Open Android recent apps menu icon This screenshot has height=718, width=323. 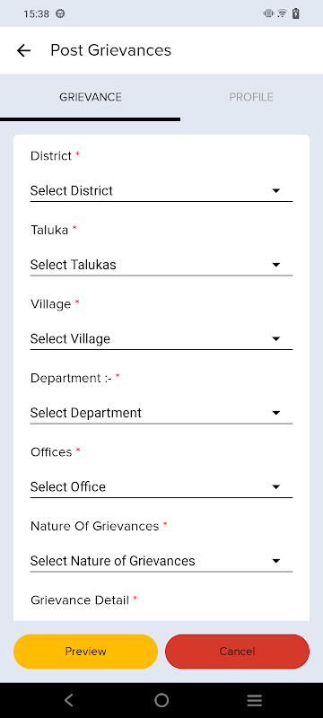(x=255, y=700)
